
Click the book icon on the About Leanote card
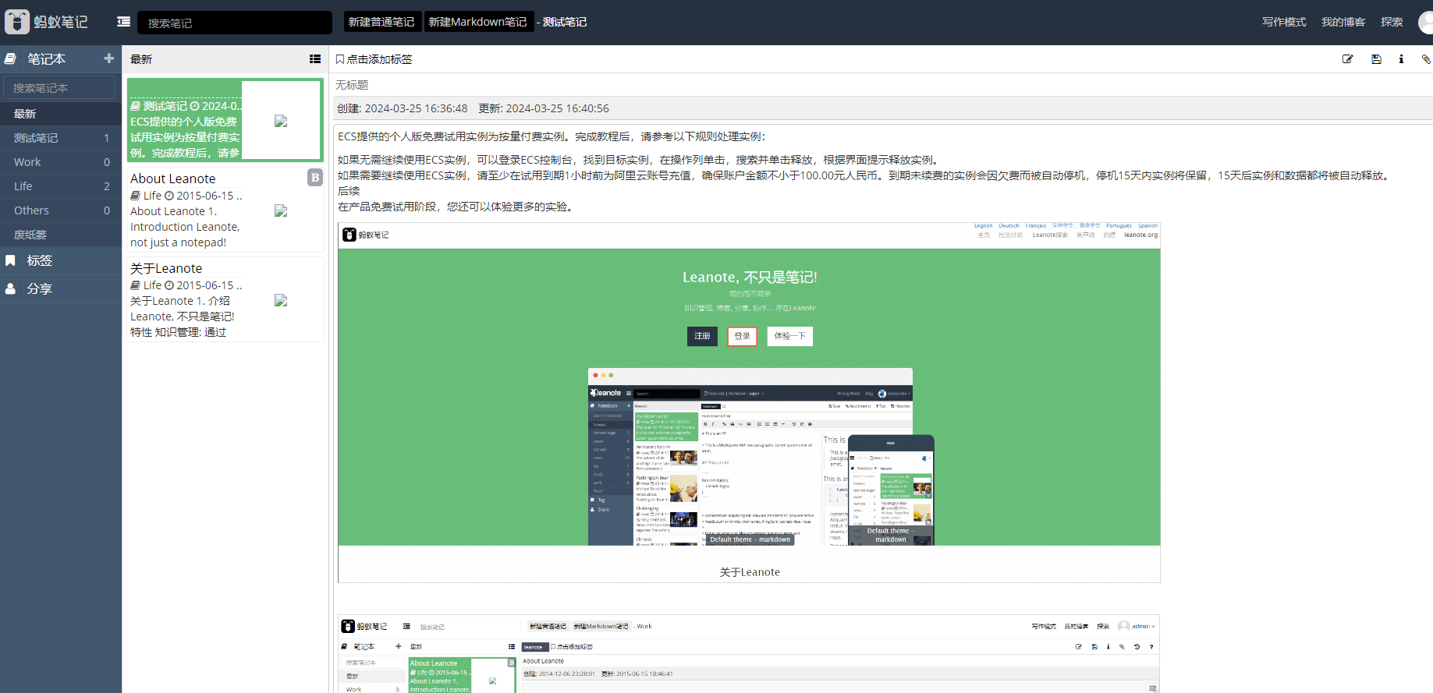click(136, 196)
